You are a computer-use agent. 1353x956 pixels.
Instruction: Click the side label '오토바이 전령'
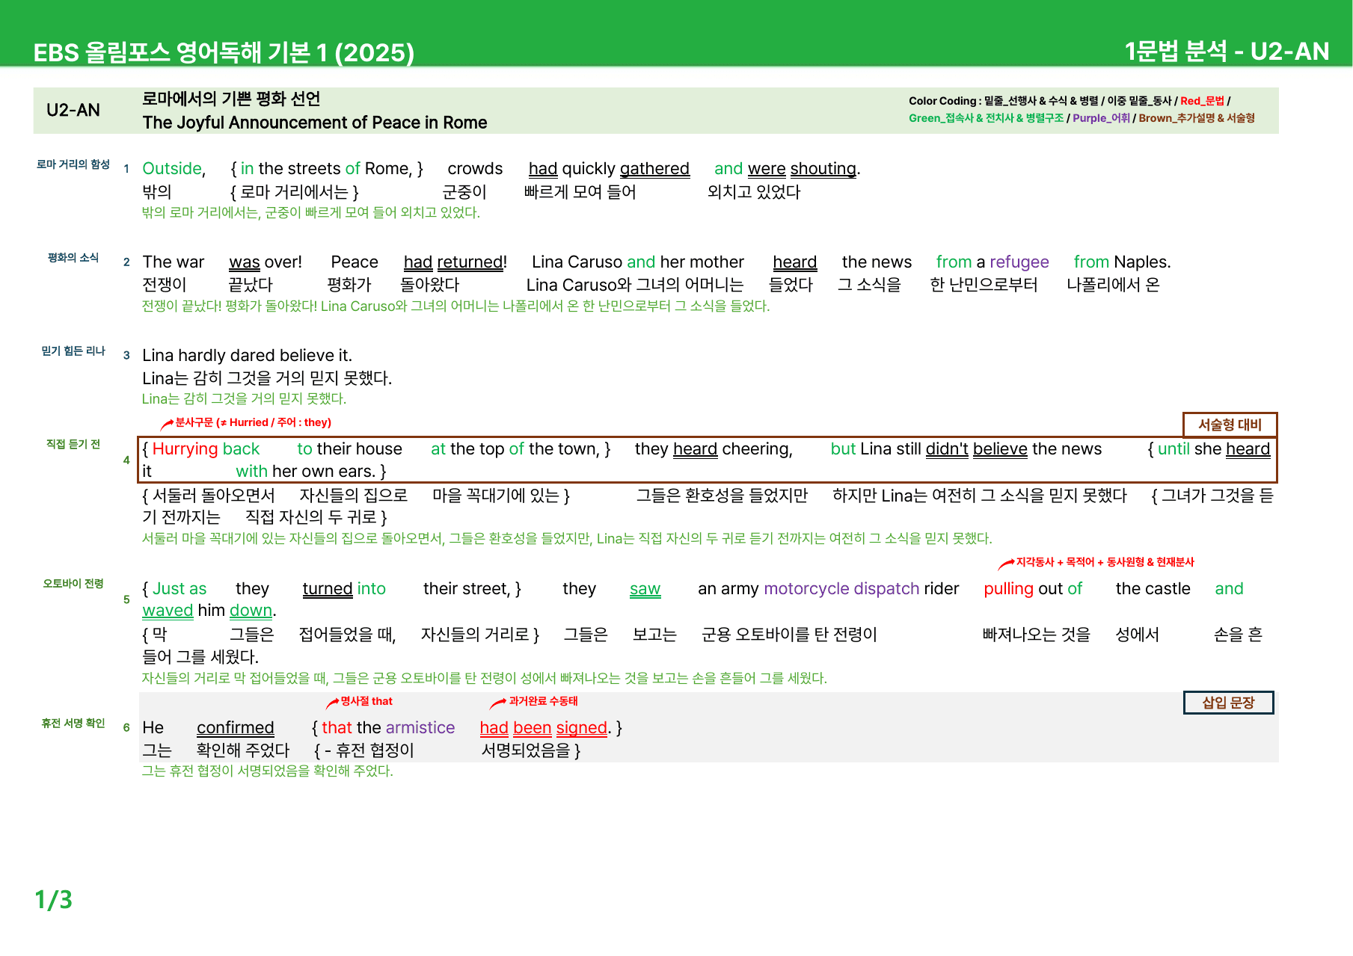73,584
